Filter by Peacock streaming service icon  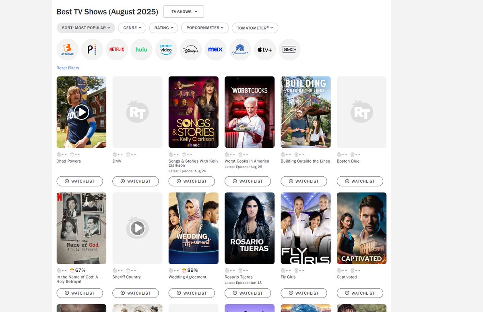click(92, 50)
